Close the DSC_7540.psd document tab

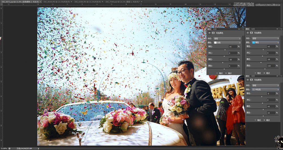click(142, 2)
